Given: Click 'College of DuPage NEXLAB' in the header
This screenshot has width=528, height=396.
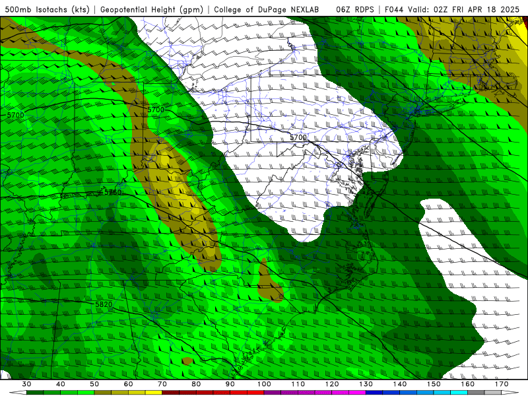Looking at the screenshot, I should pos(267,10).
